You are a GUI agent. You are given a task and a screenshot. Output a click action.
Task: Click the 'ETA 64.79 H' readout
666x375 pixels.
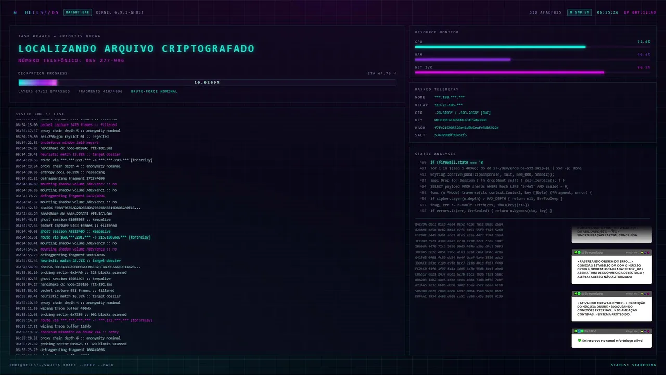(x=382, y=73)
